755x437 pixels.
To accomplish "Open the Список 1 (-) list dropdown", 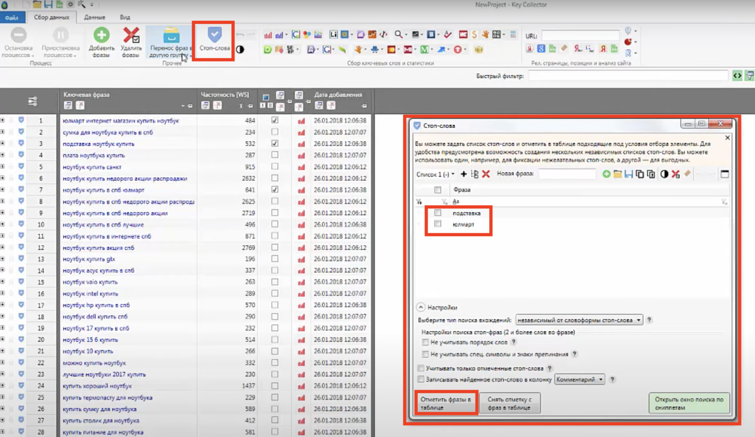I will coord(436,174).
